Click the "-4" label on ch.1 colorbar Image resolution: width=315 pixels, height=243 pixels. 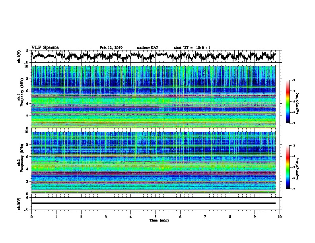[x=293, y=91]
